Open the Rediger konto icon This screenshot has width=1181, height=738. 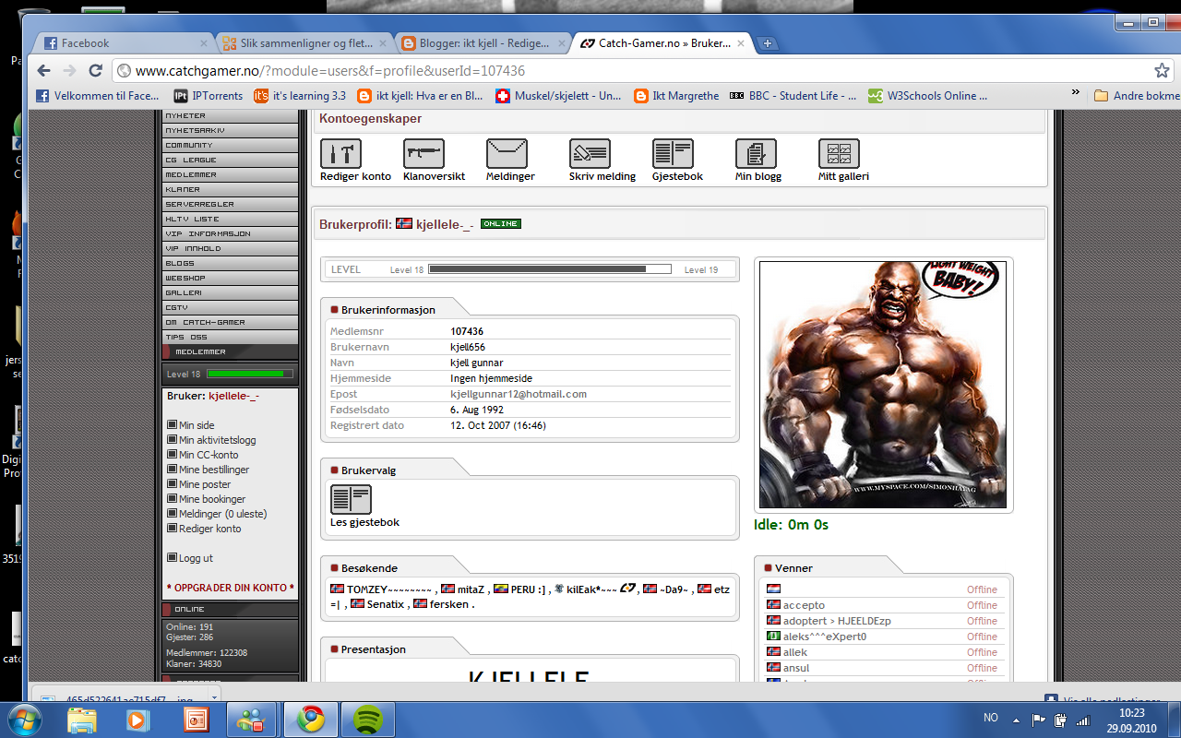pyautogui.click(x=340, y=153)
